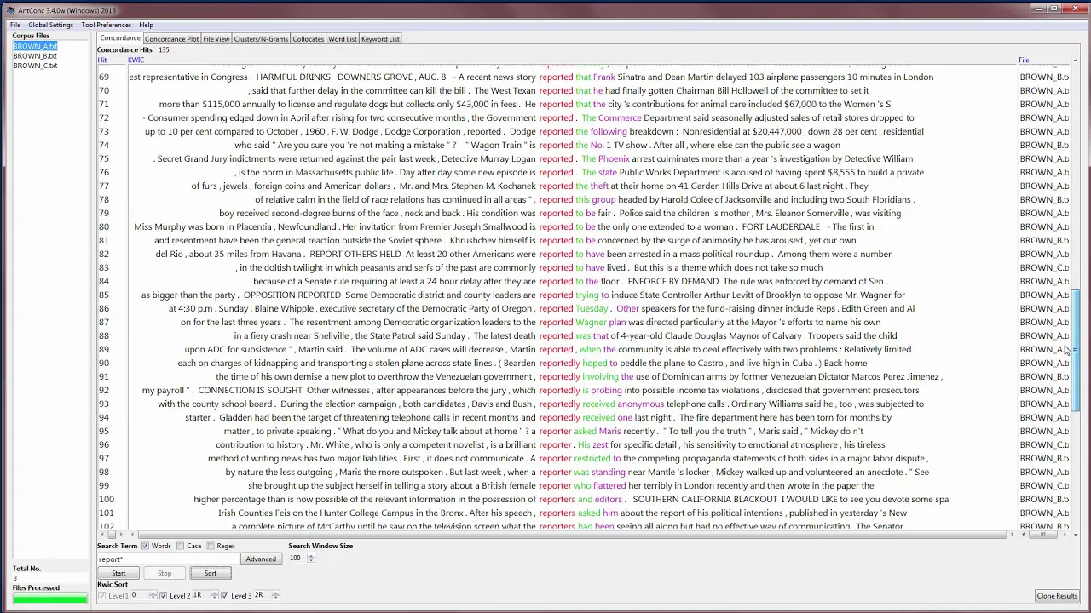Switch to the Word List tab
The height and width of the screenshot is (613, 1091).
[343, 39]
